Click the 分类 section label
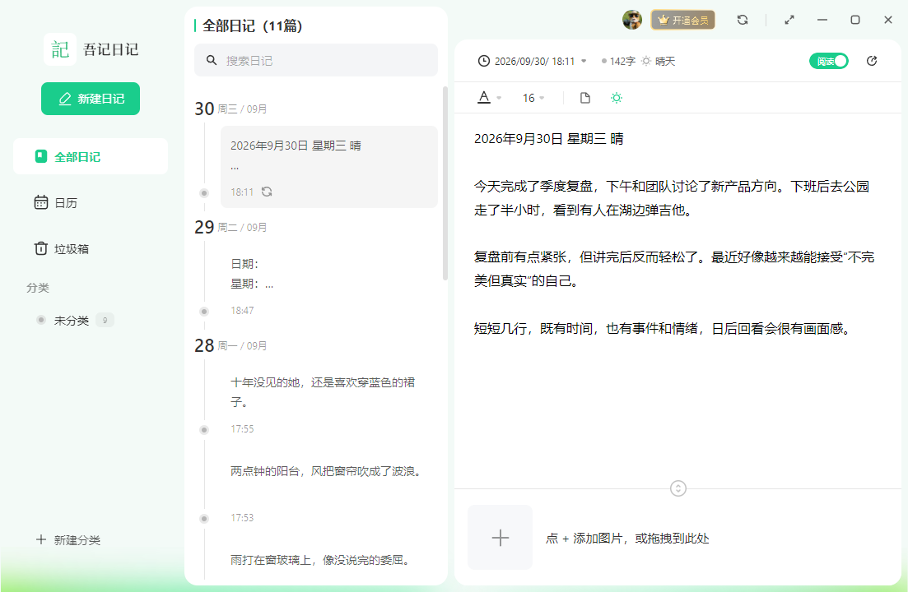 [38, 288]
